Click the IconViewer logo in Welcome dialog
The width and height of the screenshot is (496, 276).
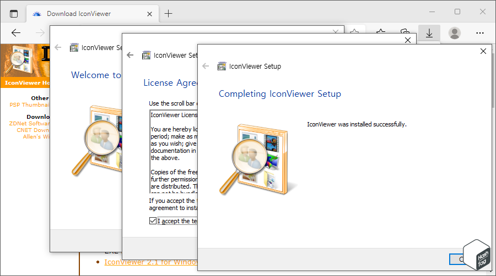(96, 140)
